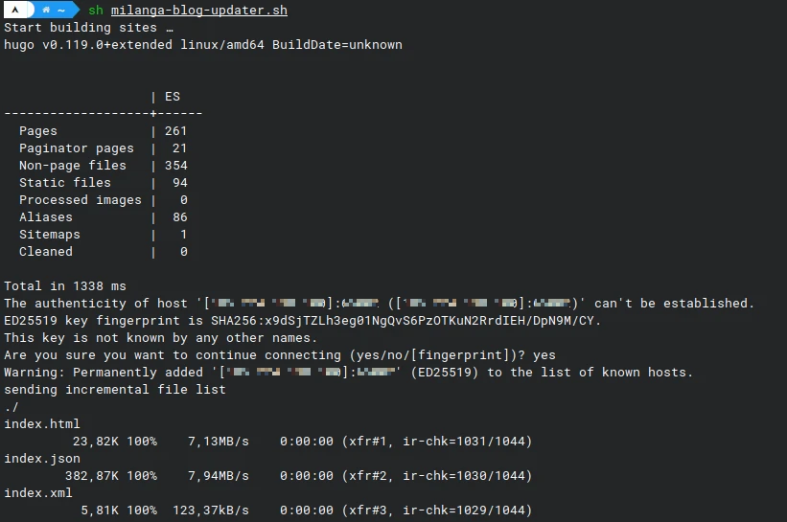Click the index.html file name line

click(x=42, y=424)
